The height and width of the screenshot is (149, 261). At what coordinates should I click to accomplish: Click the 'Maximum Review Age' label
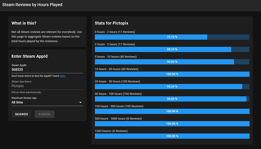24,98
